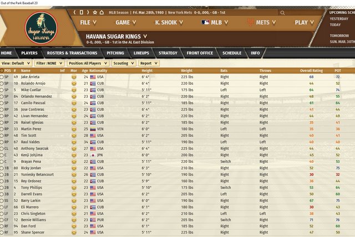
Task: Sort by Overall Rating column header
Action: (311, 71)
